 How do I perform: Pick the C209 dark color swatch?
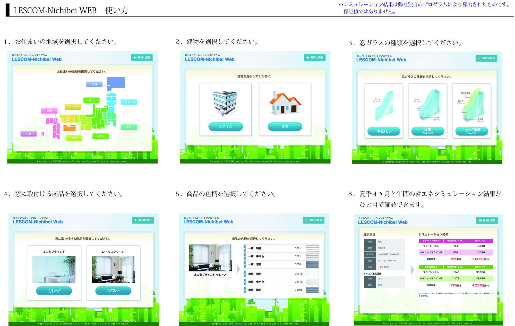coord(312,264)
